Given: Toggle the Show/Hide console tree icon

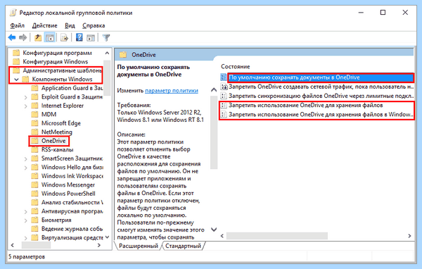Looking at the screenshot, I should (x=50, y=37).
